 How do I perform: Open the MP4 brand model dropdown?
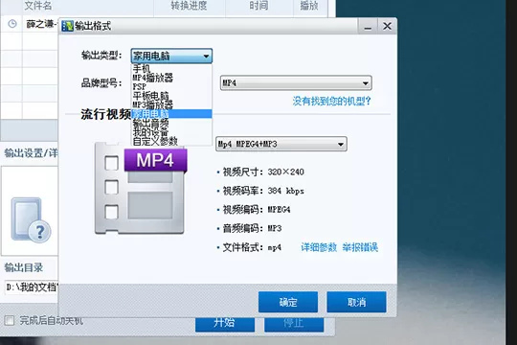[x=296, y=82]
